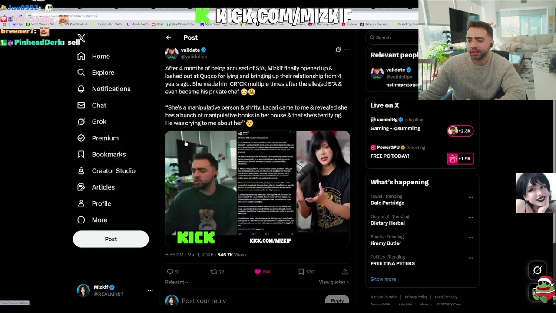The image size is (556, 313).
Task: Unlike the post with the pink heart
Action: click(258, 272)
